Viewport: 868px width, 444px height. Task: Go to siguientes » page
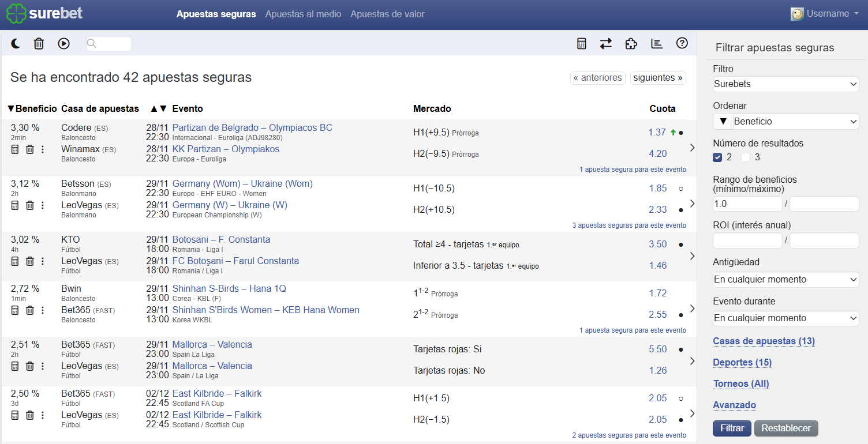(658, 78)
